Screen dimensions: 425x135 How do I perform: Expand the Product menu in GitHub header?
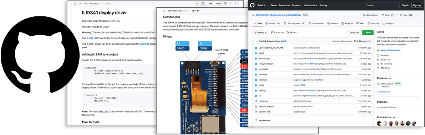pyautogui.click(x=263, y=5)
